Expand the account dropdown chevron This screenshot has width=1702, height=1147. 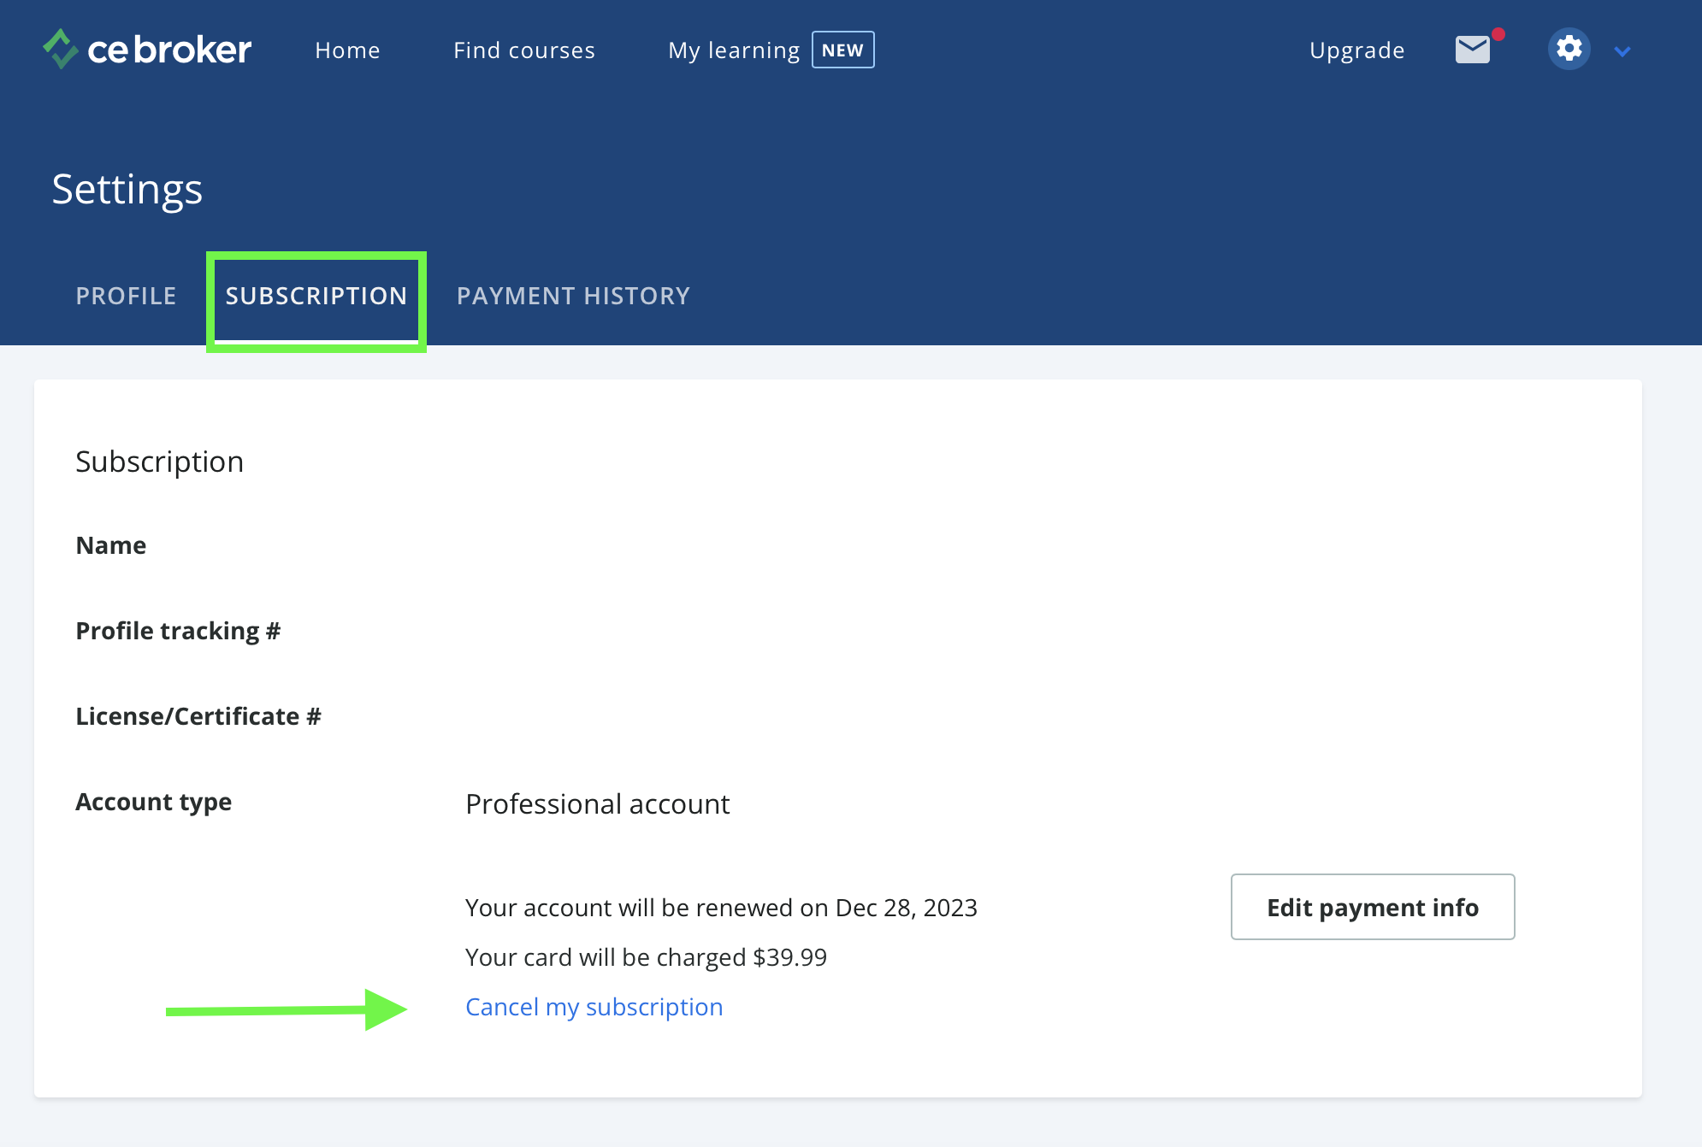[x=1622, y=51]
